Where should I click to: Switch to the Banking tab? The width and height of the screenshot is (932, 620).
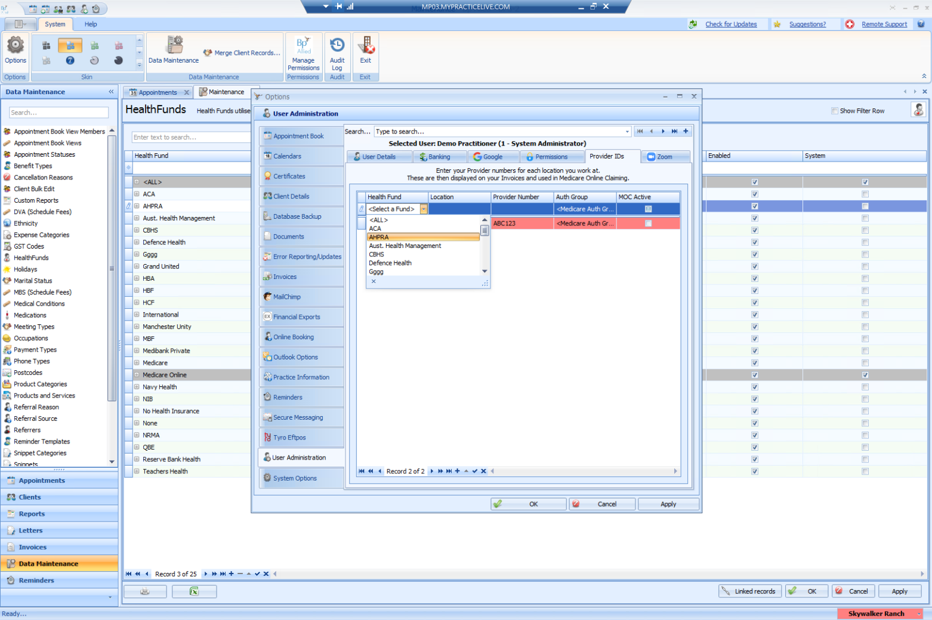[440, 156]
